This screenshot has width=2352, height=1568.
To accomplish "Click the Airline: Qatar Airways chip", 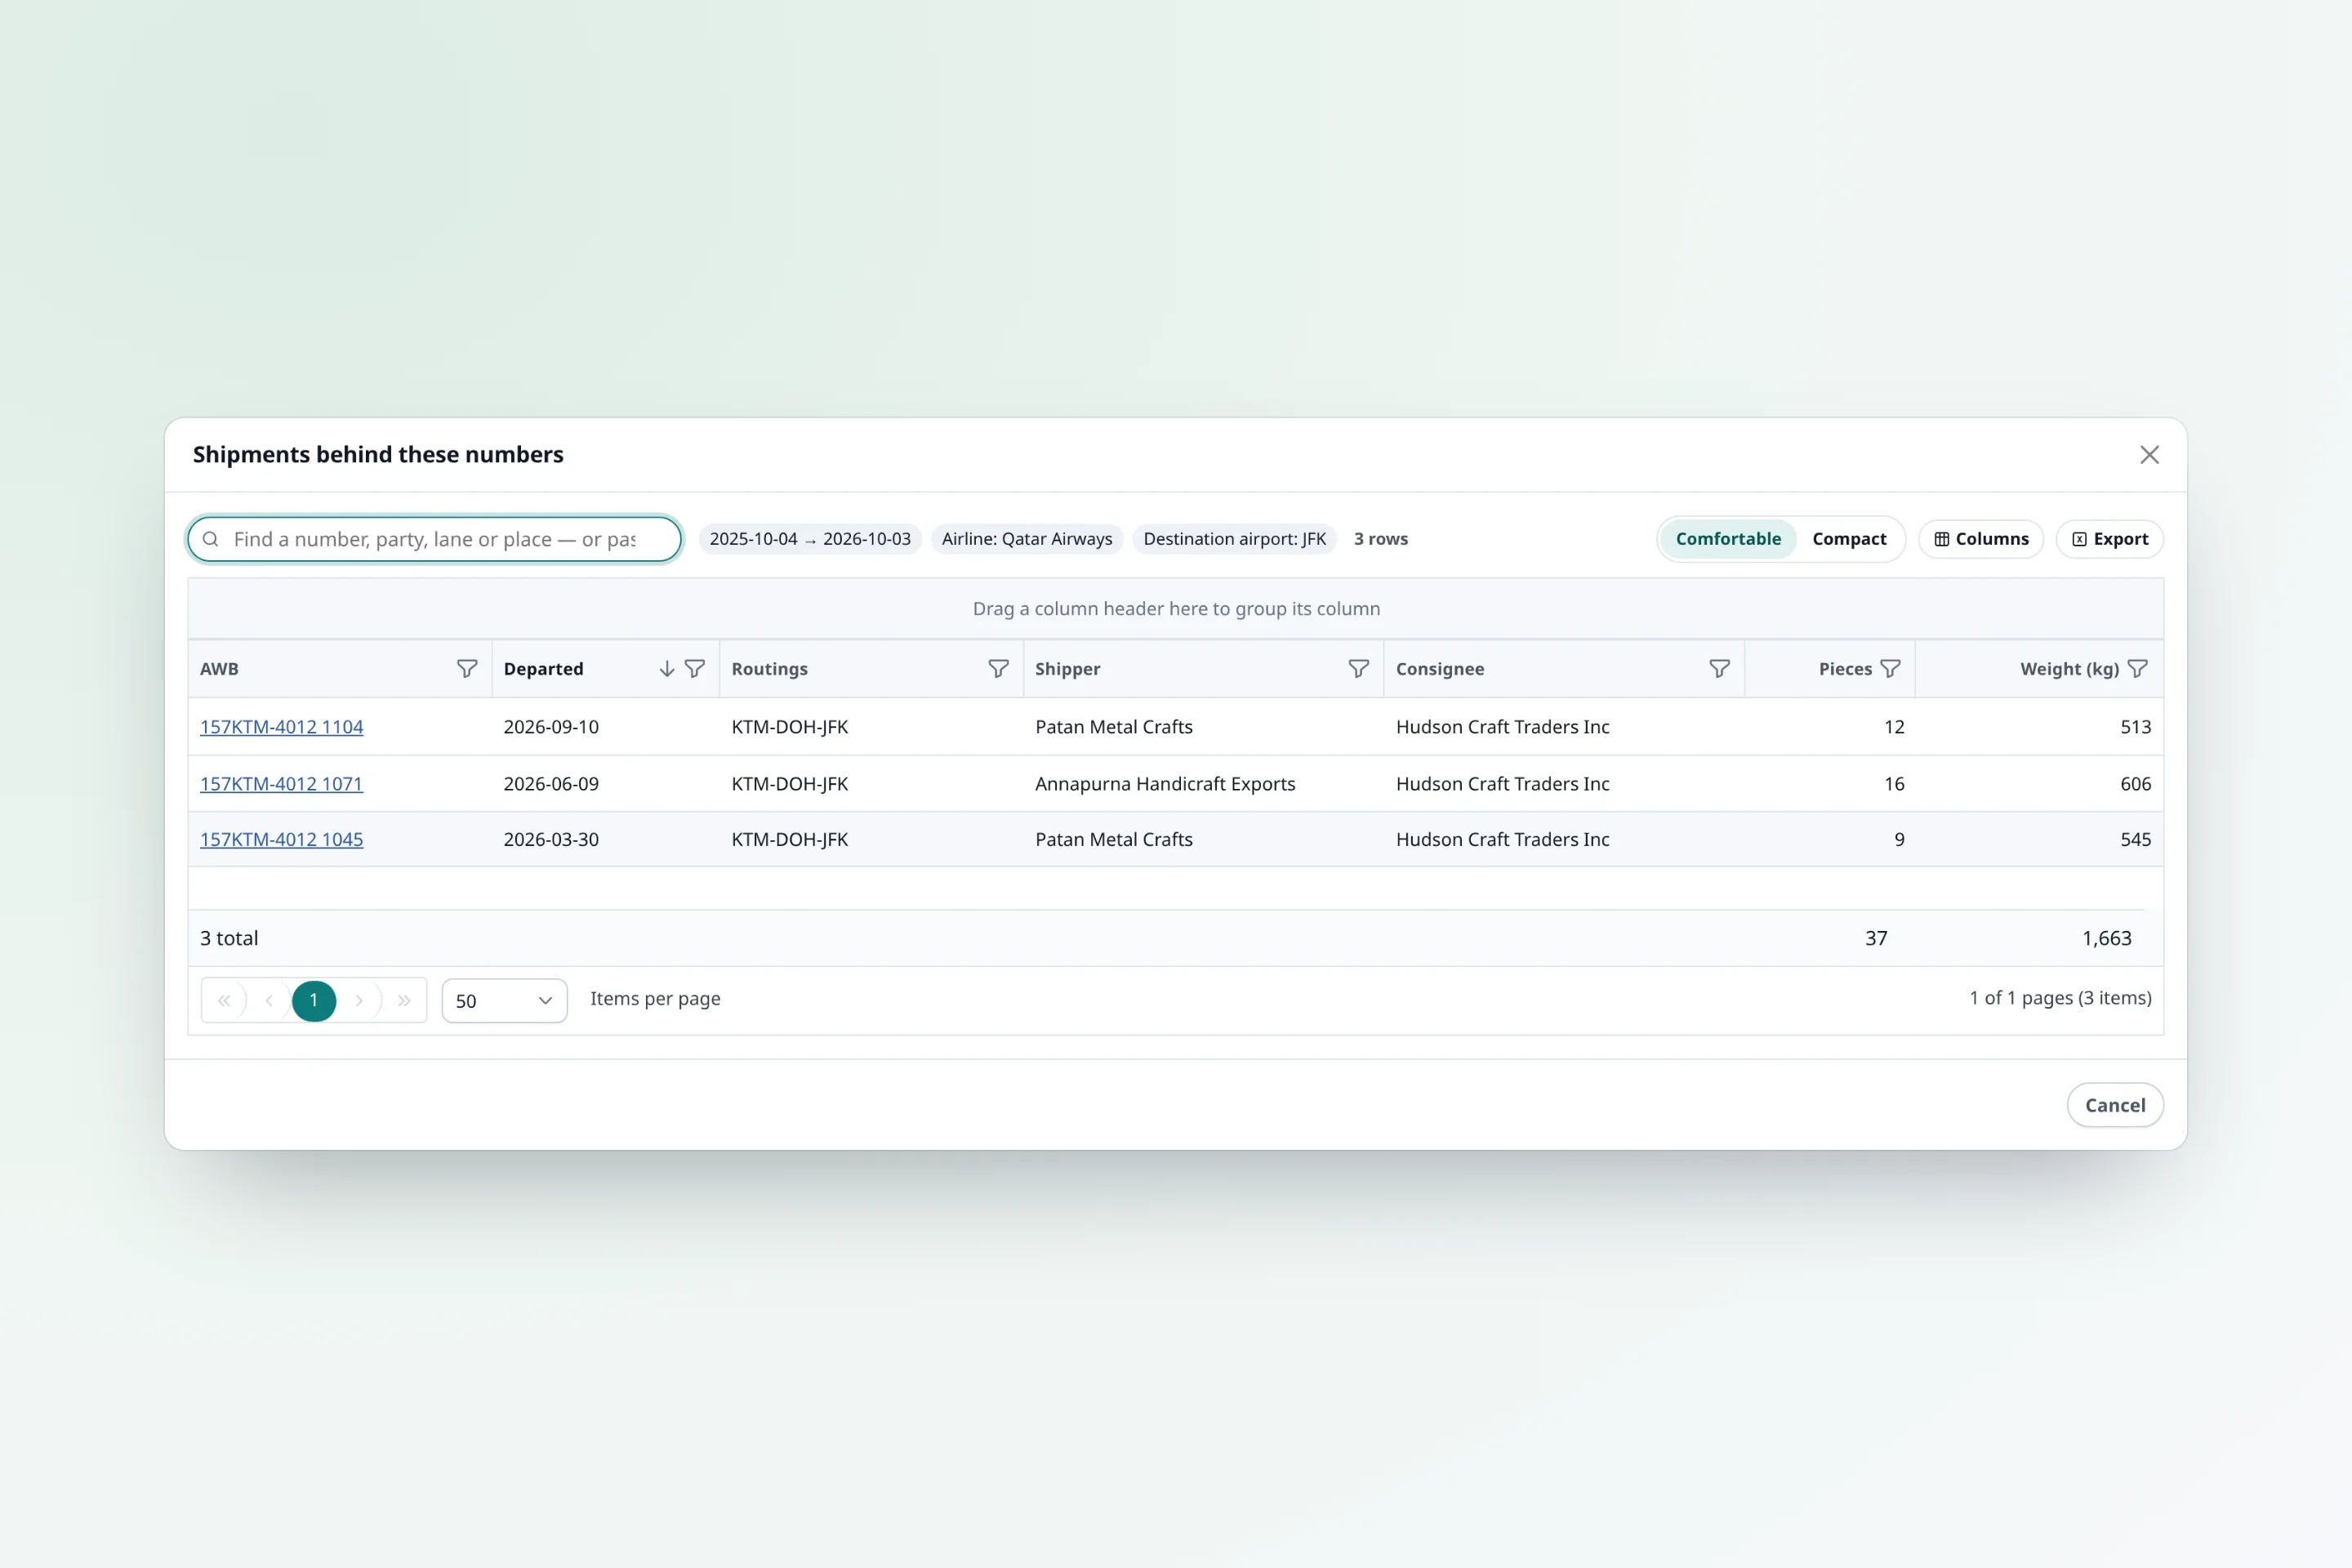I will tap(1027, 539).
